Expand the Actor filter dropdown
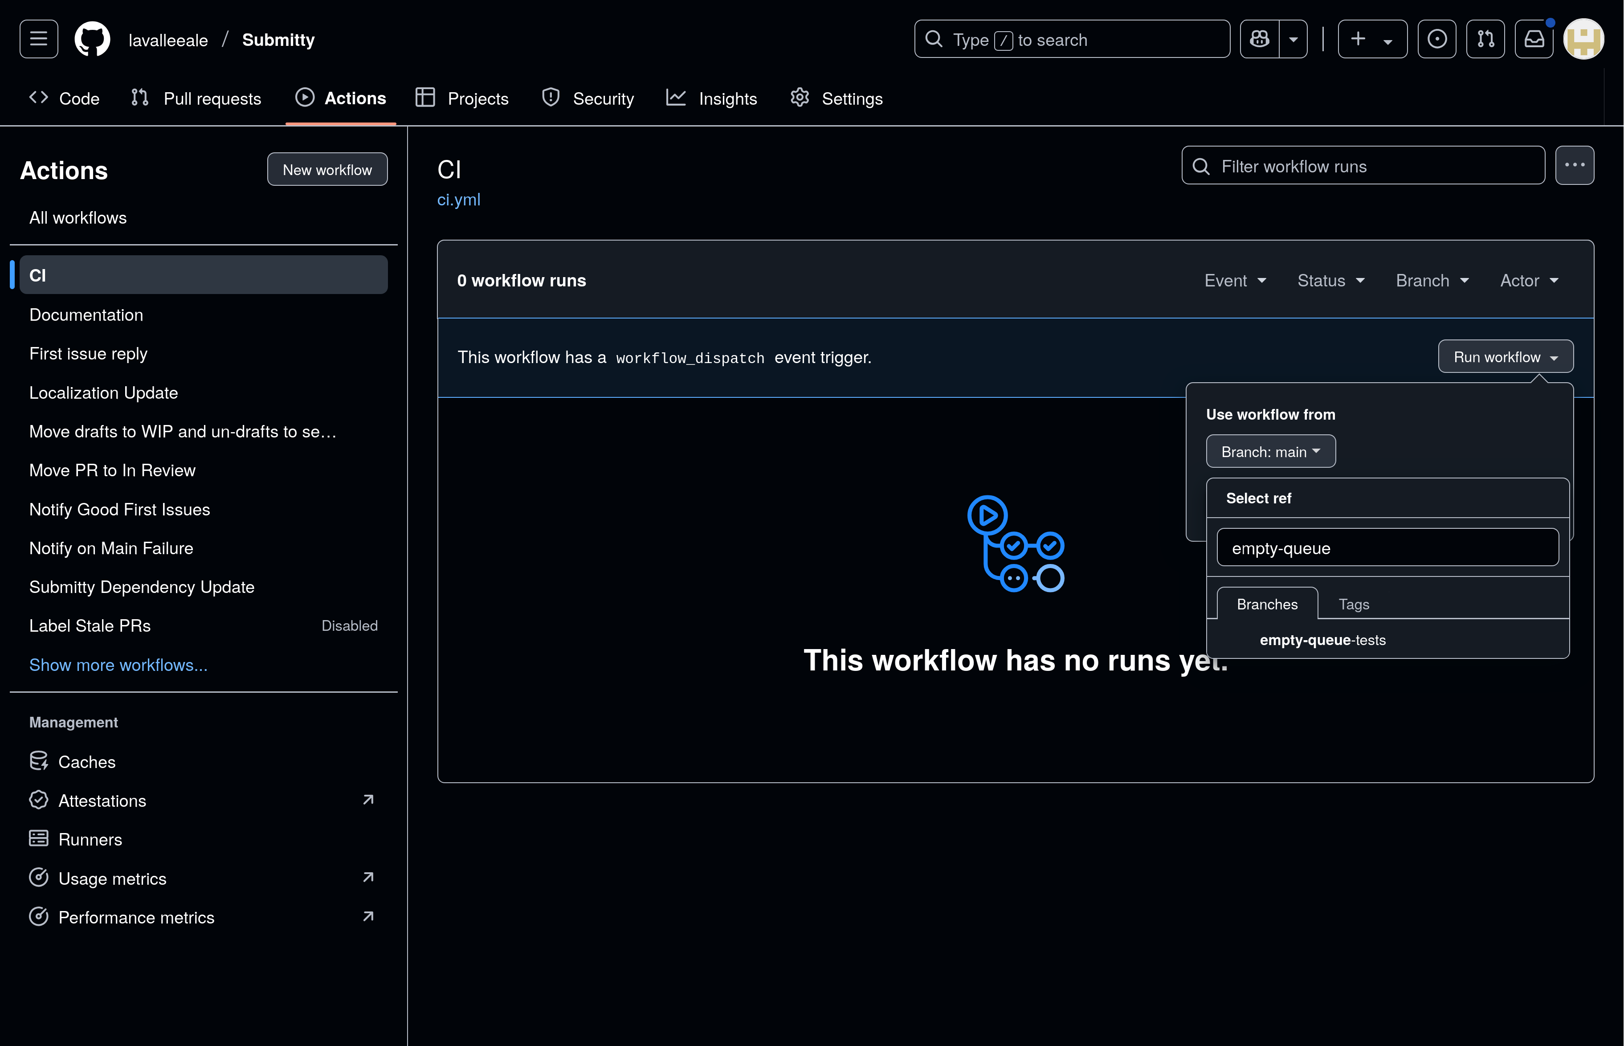This screenshot has width=1624, height=1046. coord(1529,281)
